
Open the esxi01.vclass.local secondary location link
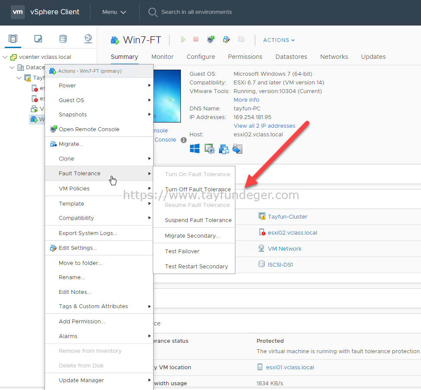290,367
